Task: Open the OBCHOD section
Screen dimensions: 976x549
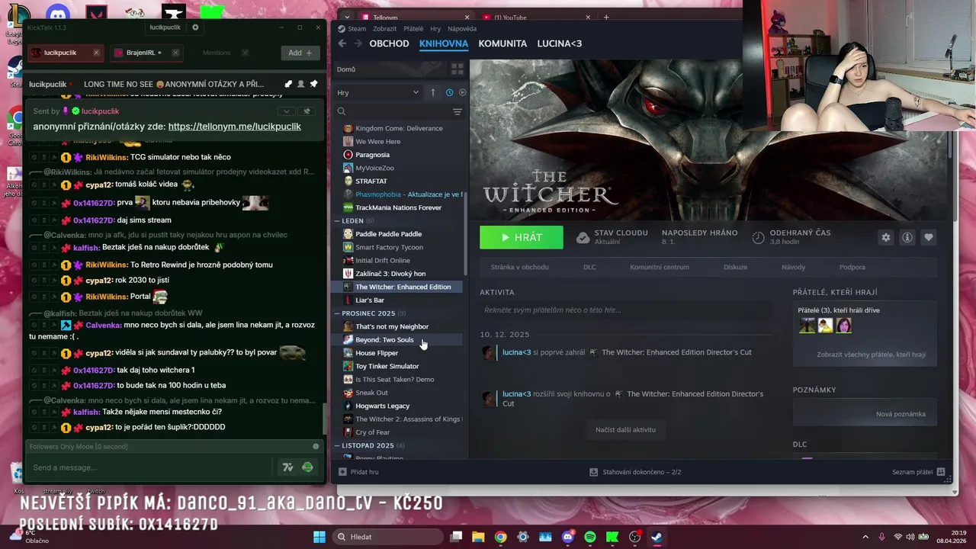Action: pos(389,43)
